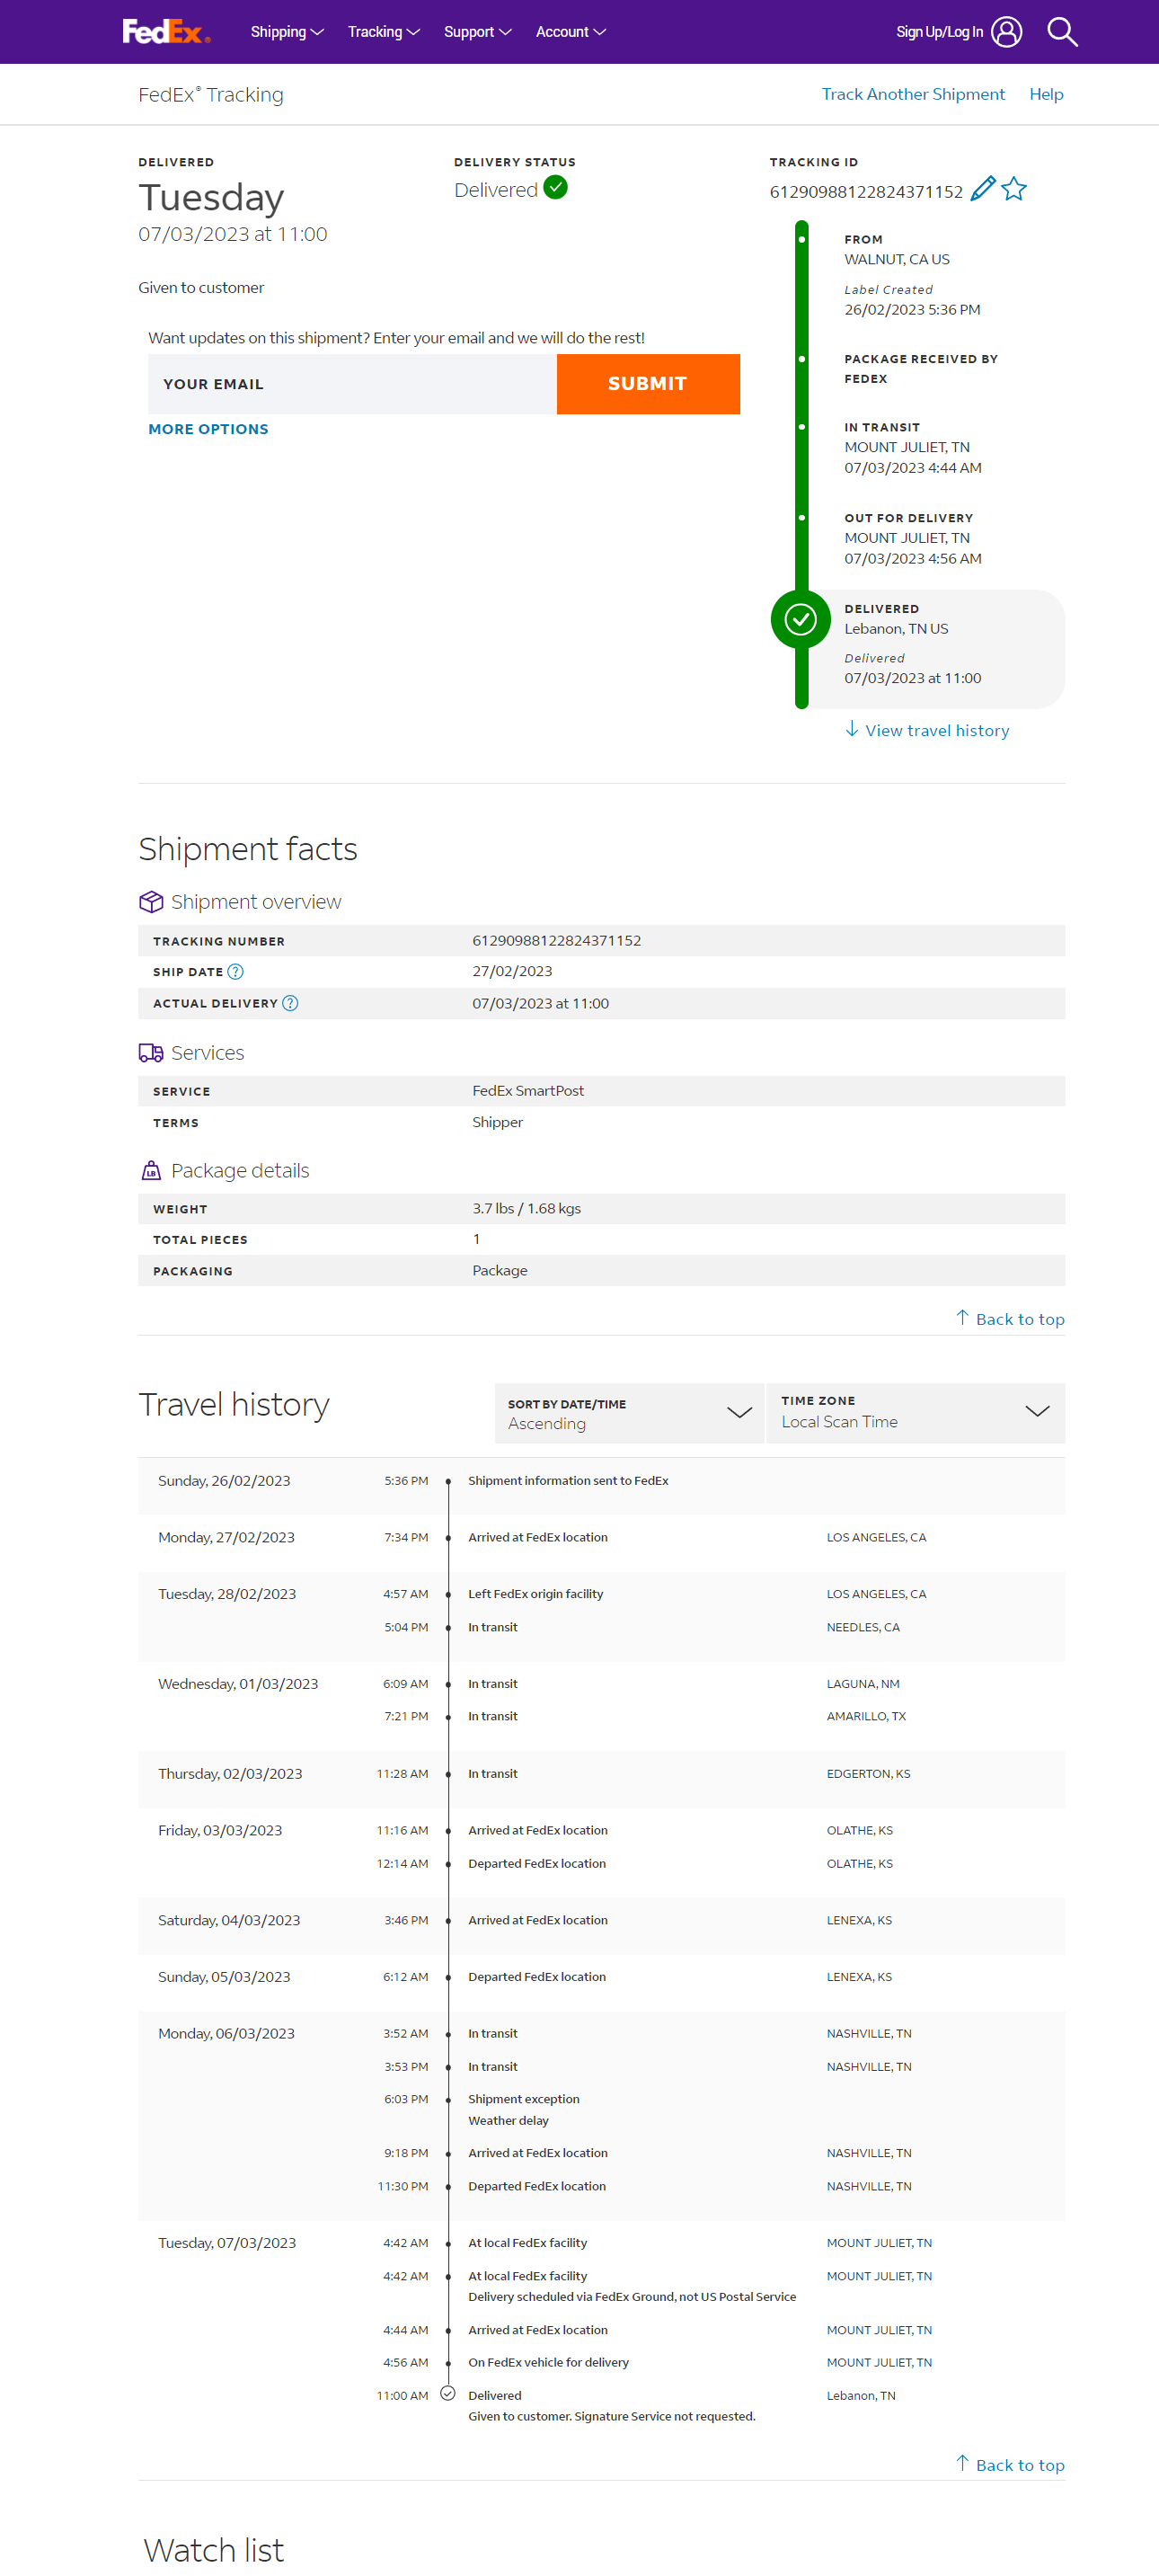Click the green delivered checkmark on timeline
The image size is (1159, 2576).
(800, 619)
